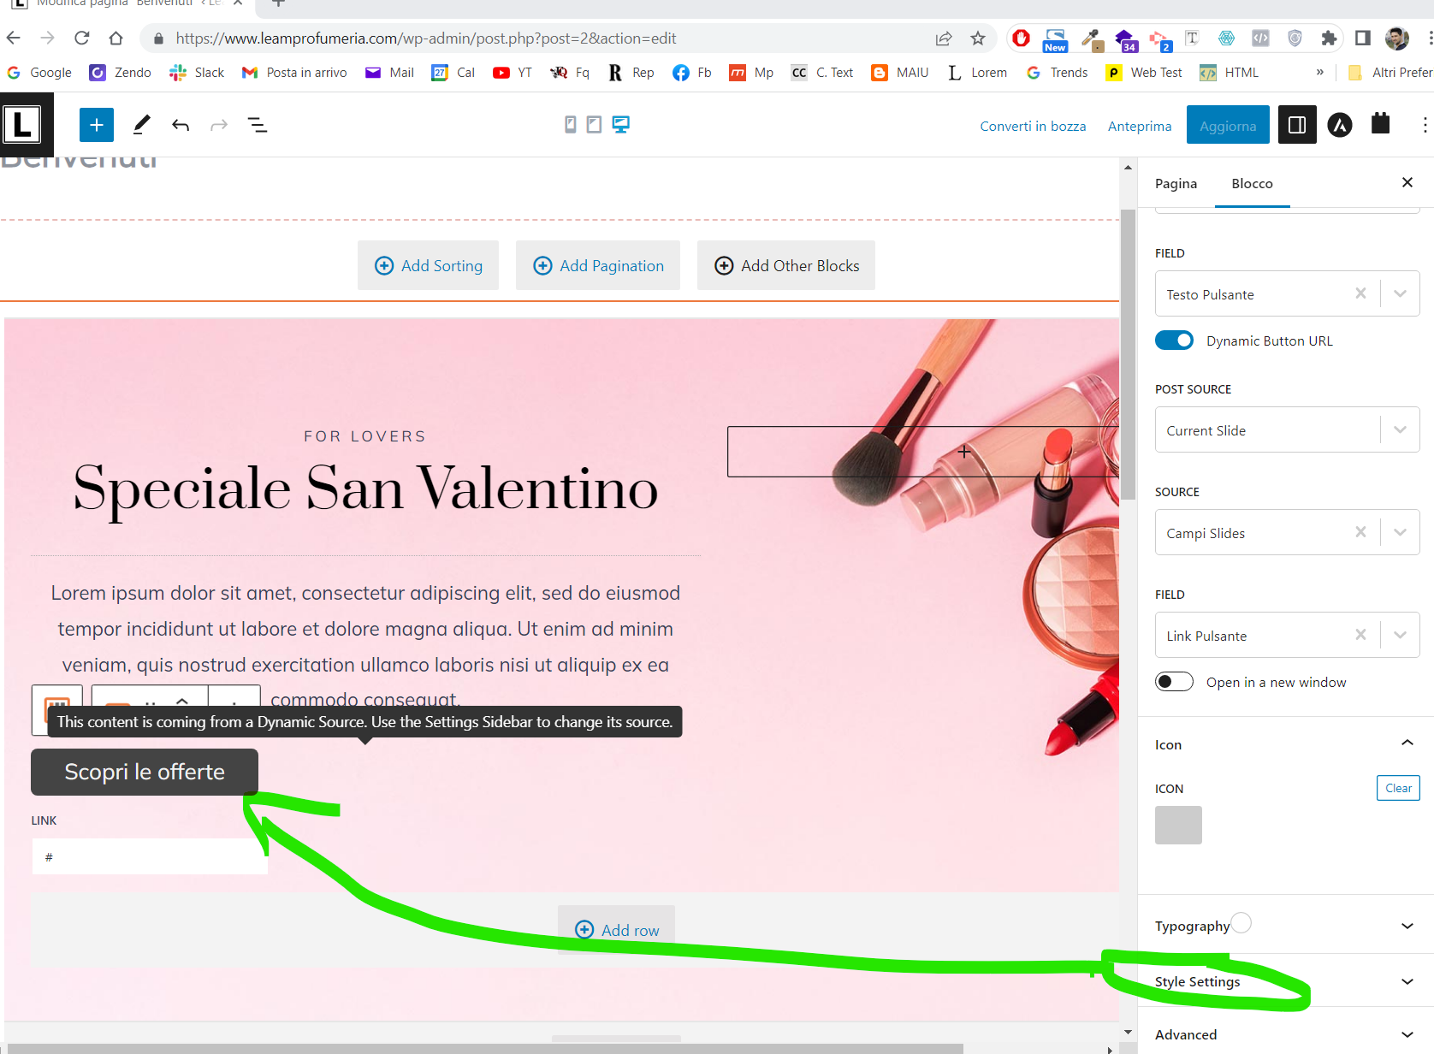Click Add Other Blocks
The image size is (1434, 1054).
pos(786,265)
